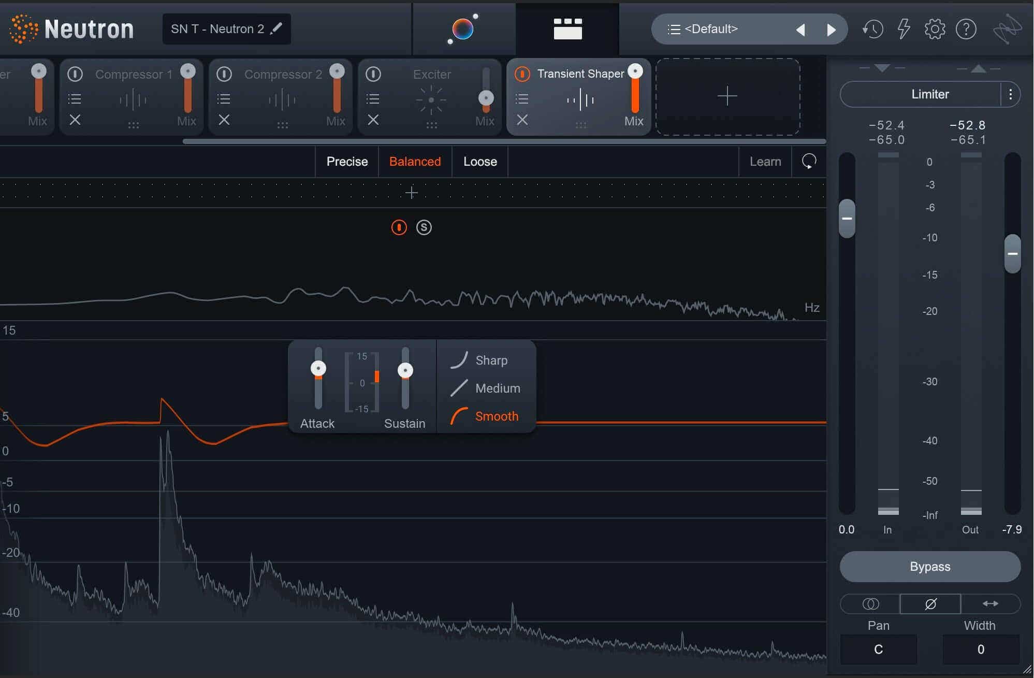
Task: Select the Balanced mode tab
Action: pyautogui.click(x=415, y=162)
